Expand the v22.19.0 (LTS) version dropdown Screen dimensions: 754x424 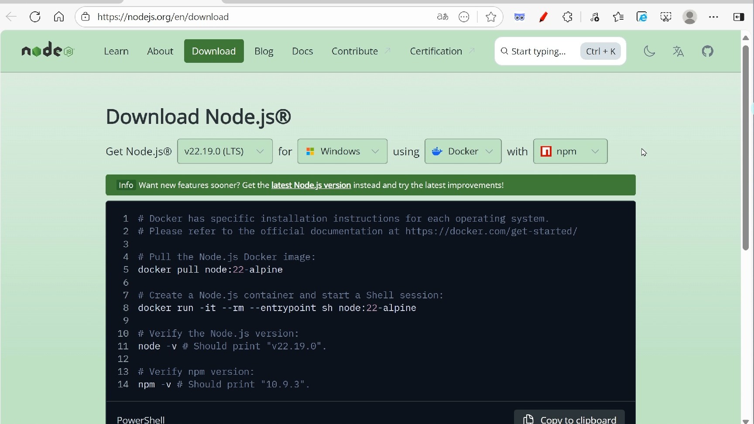tap(225, 151)
